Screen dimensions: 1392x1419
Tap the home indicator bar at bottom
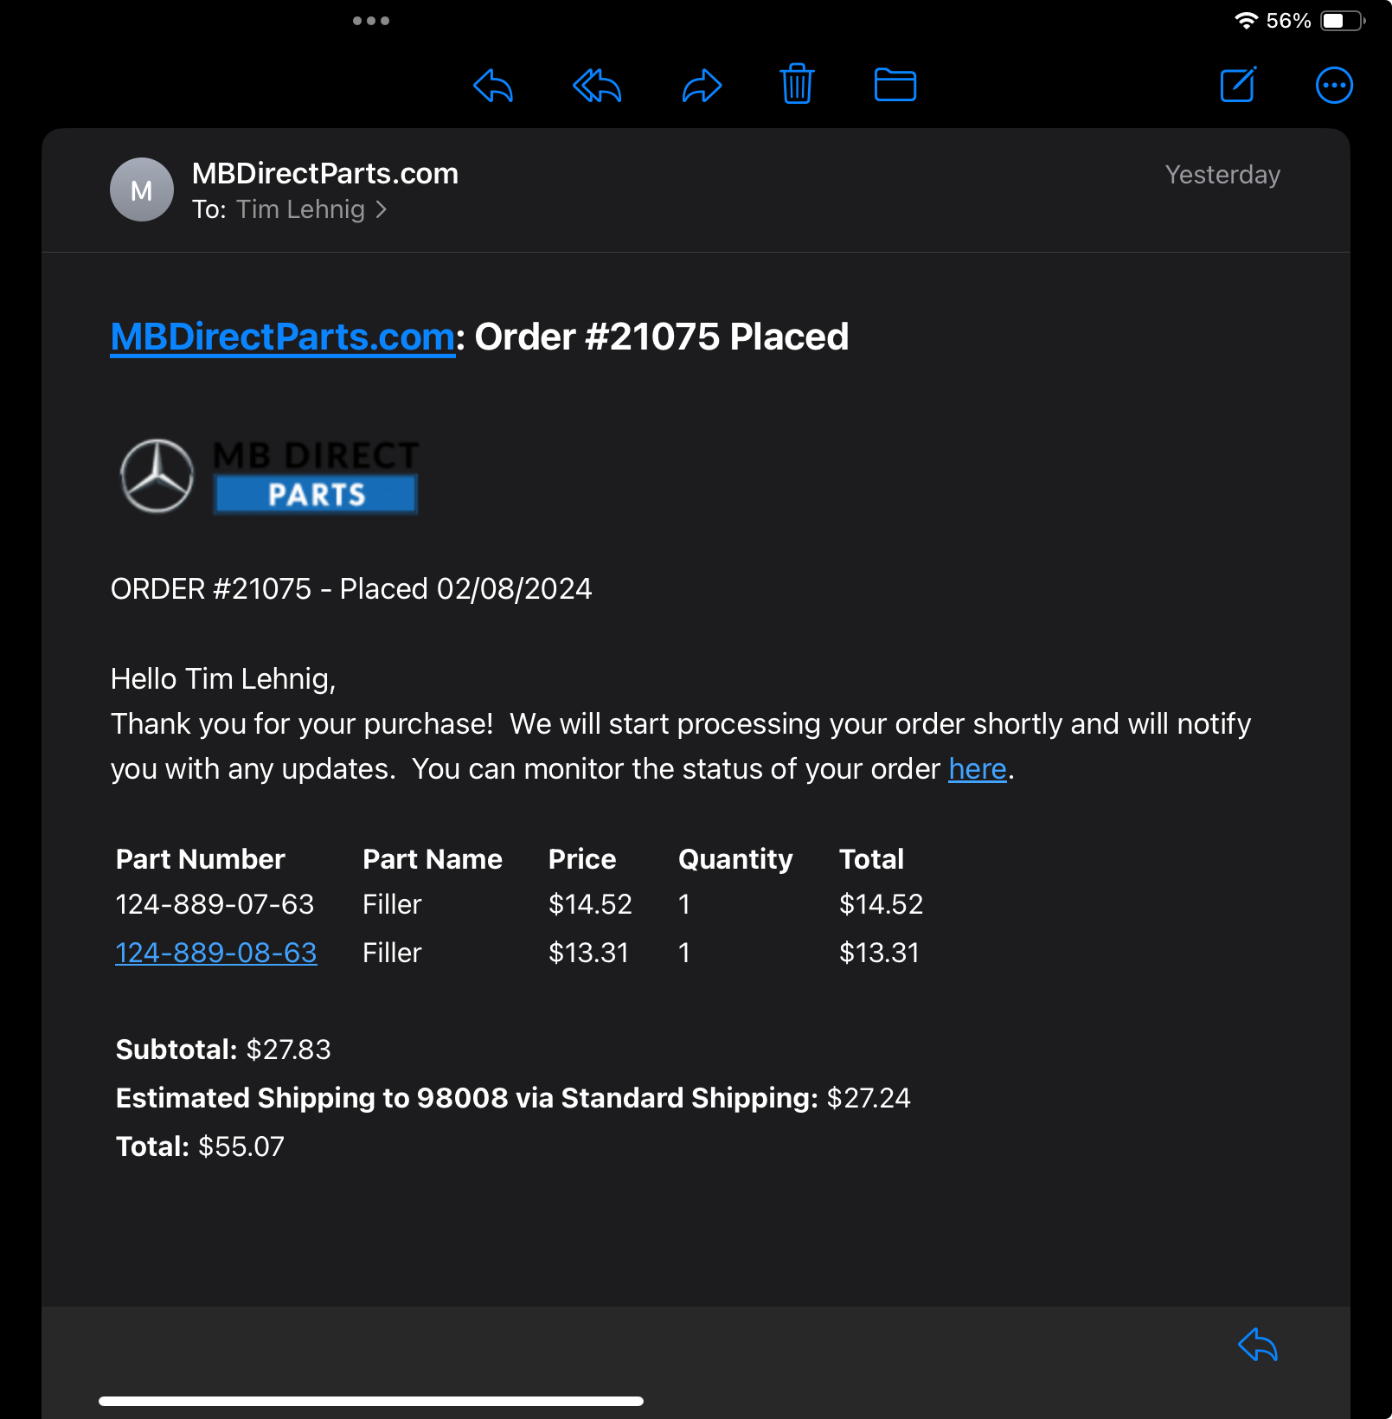pos(371,1401)
